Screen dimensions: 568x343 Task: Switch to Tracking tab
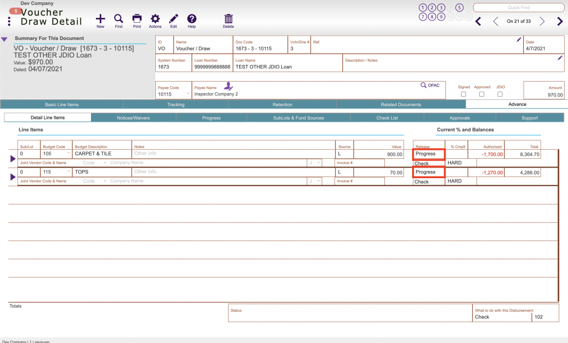(x=176, y=104)
